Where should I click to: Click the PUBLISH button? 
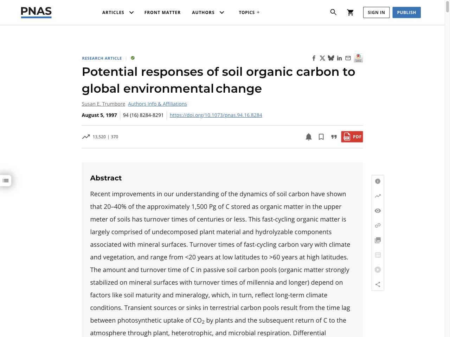click(x=406, y=12)
